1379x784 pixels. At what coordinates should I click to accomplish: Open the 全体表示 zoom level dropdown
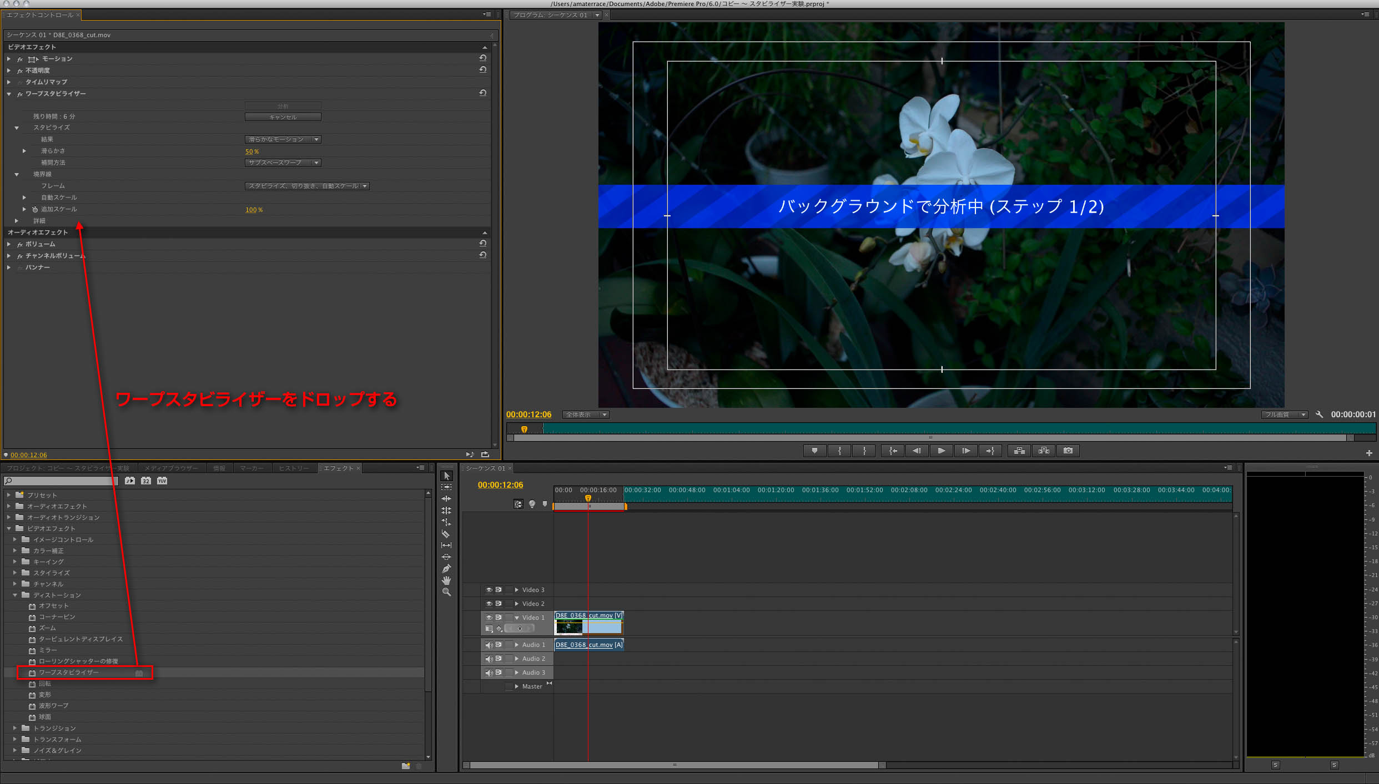[586, 414]
